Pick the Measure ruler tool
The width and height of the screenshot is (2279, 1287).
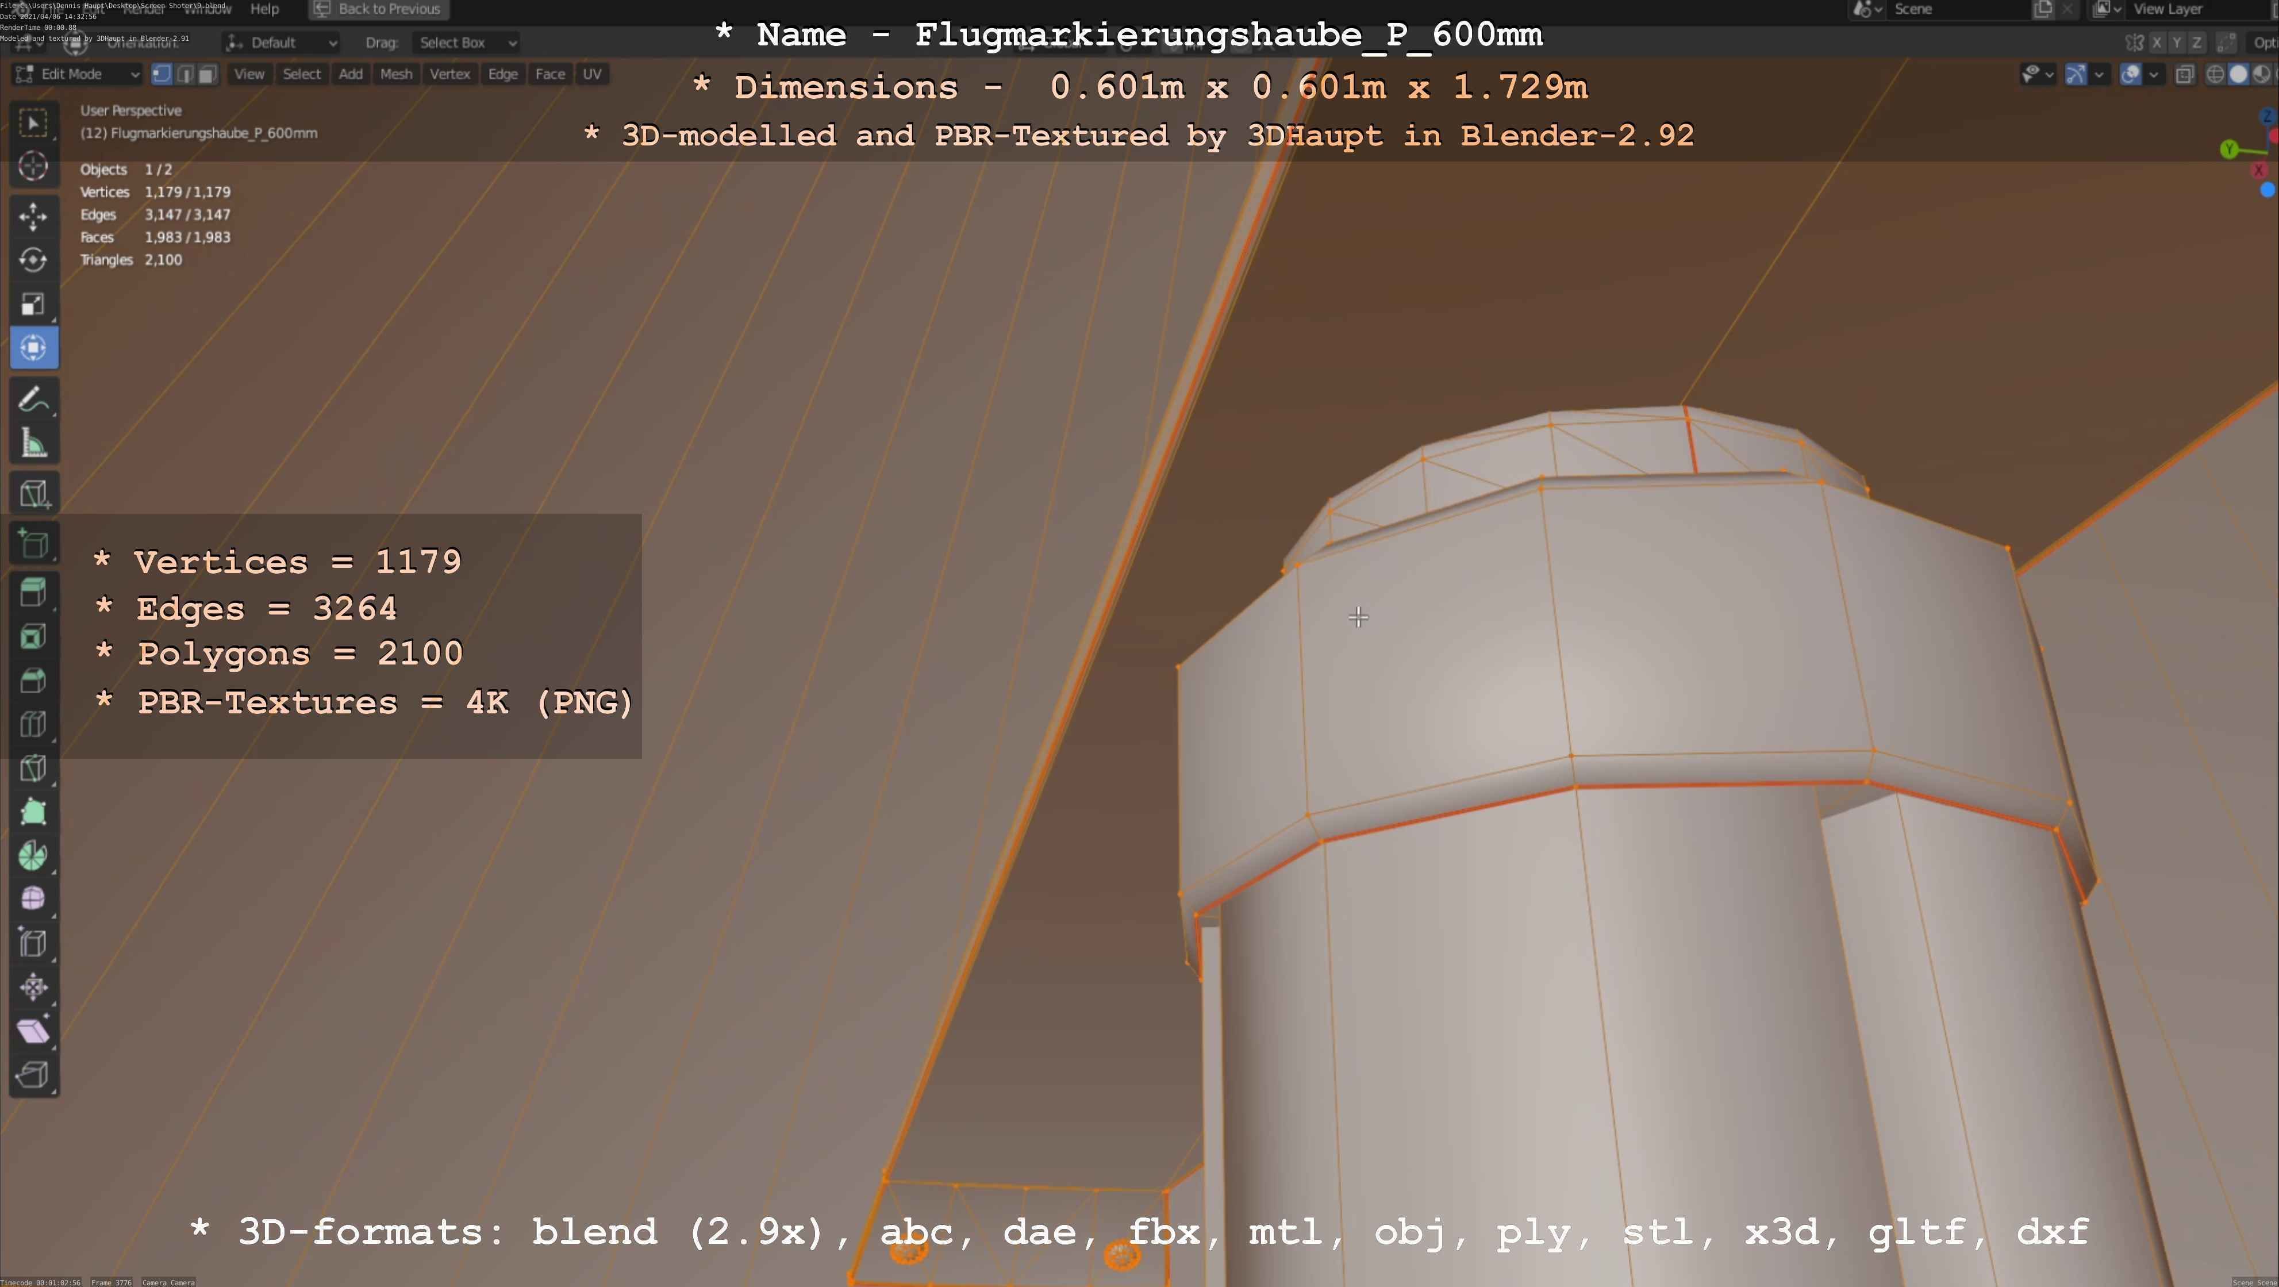click(x=33, y=443)
